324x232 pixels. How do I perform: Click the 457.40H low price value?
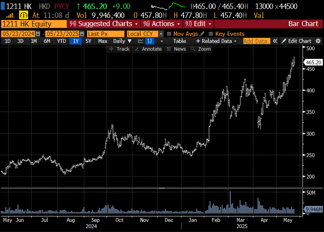pos(233,15)
